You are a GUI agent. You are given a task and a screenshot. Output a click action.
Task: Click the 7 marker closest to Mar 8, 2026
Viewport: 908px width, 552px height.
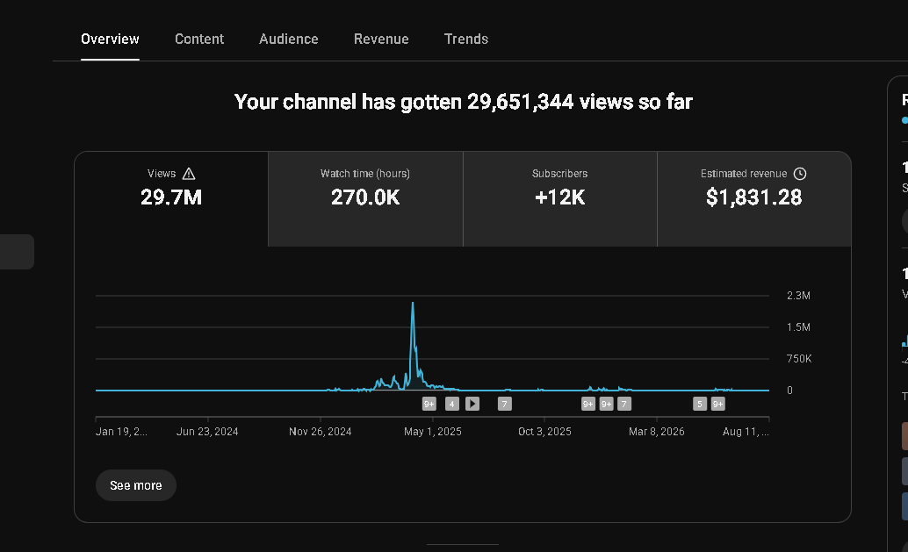624,404
